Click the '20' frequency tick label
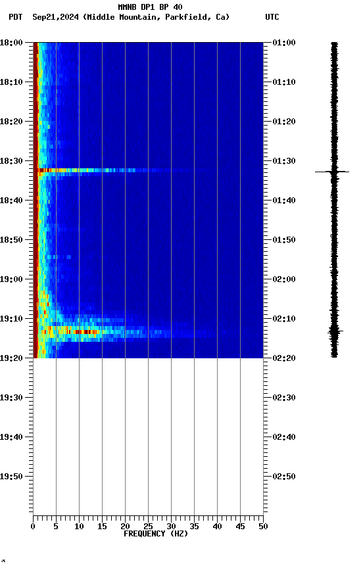 [125, 527]
